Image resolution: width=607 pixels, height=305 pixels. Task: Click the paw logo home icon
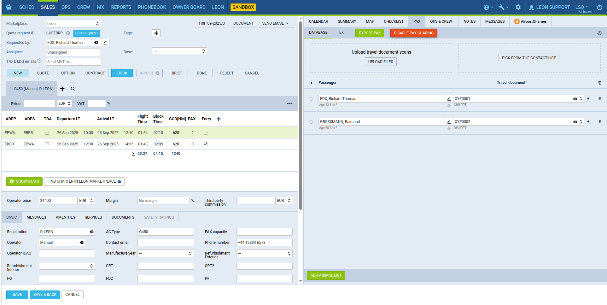click(9, 7)
